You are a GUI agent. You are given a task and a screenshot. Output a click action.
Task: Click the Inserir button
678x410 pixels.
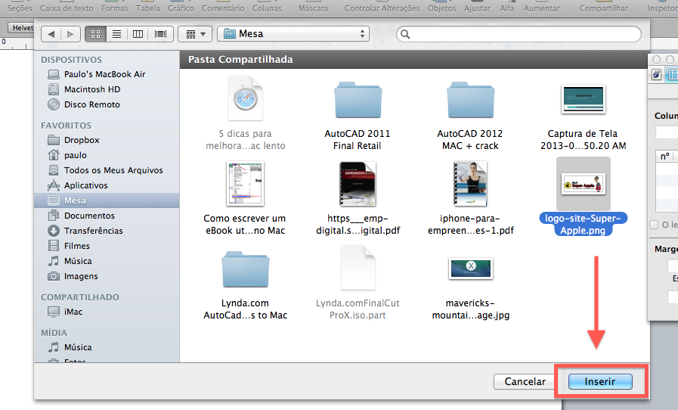(600, 382)
